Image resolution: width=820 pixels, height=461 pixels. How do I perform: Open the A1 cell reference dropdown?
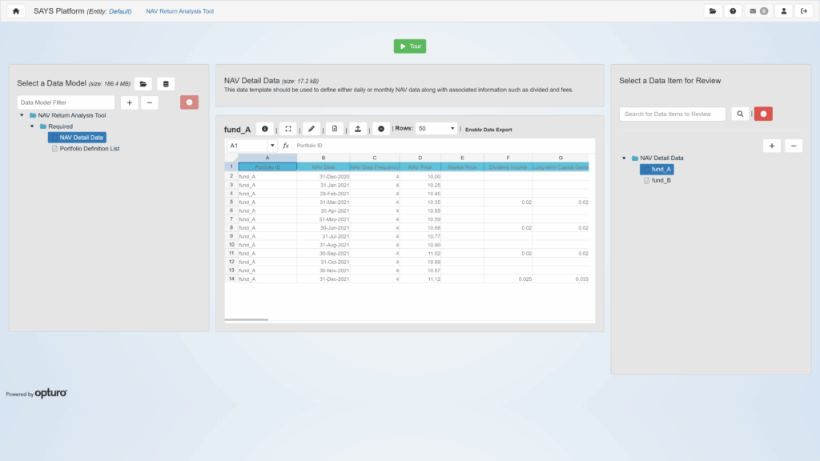273,146
